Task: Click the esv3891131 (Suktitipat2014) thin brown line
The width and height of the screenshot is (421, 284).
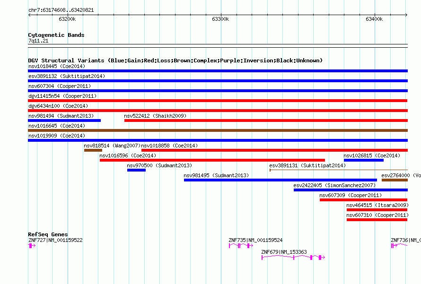Action: point(339,170)
